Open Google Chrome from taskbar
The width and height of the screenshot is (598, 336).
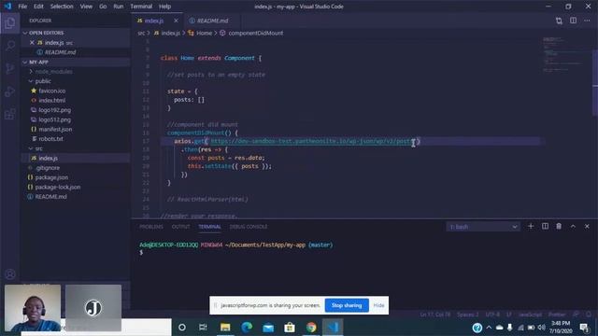[x=311, y=328]
